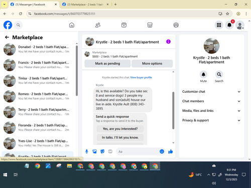The width and height of the screenshot is (251, 188).
Task: Go to the Home feed icon
Action: click(x=72, y=25)
